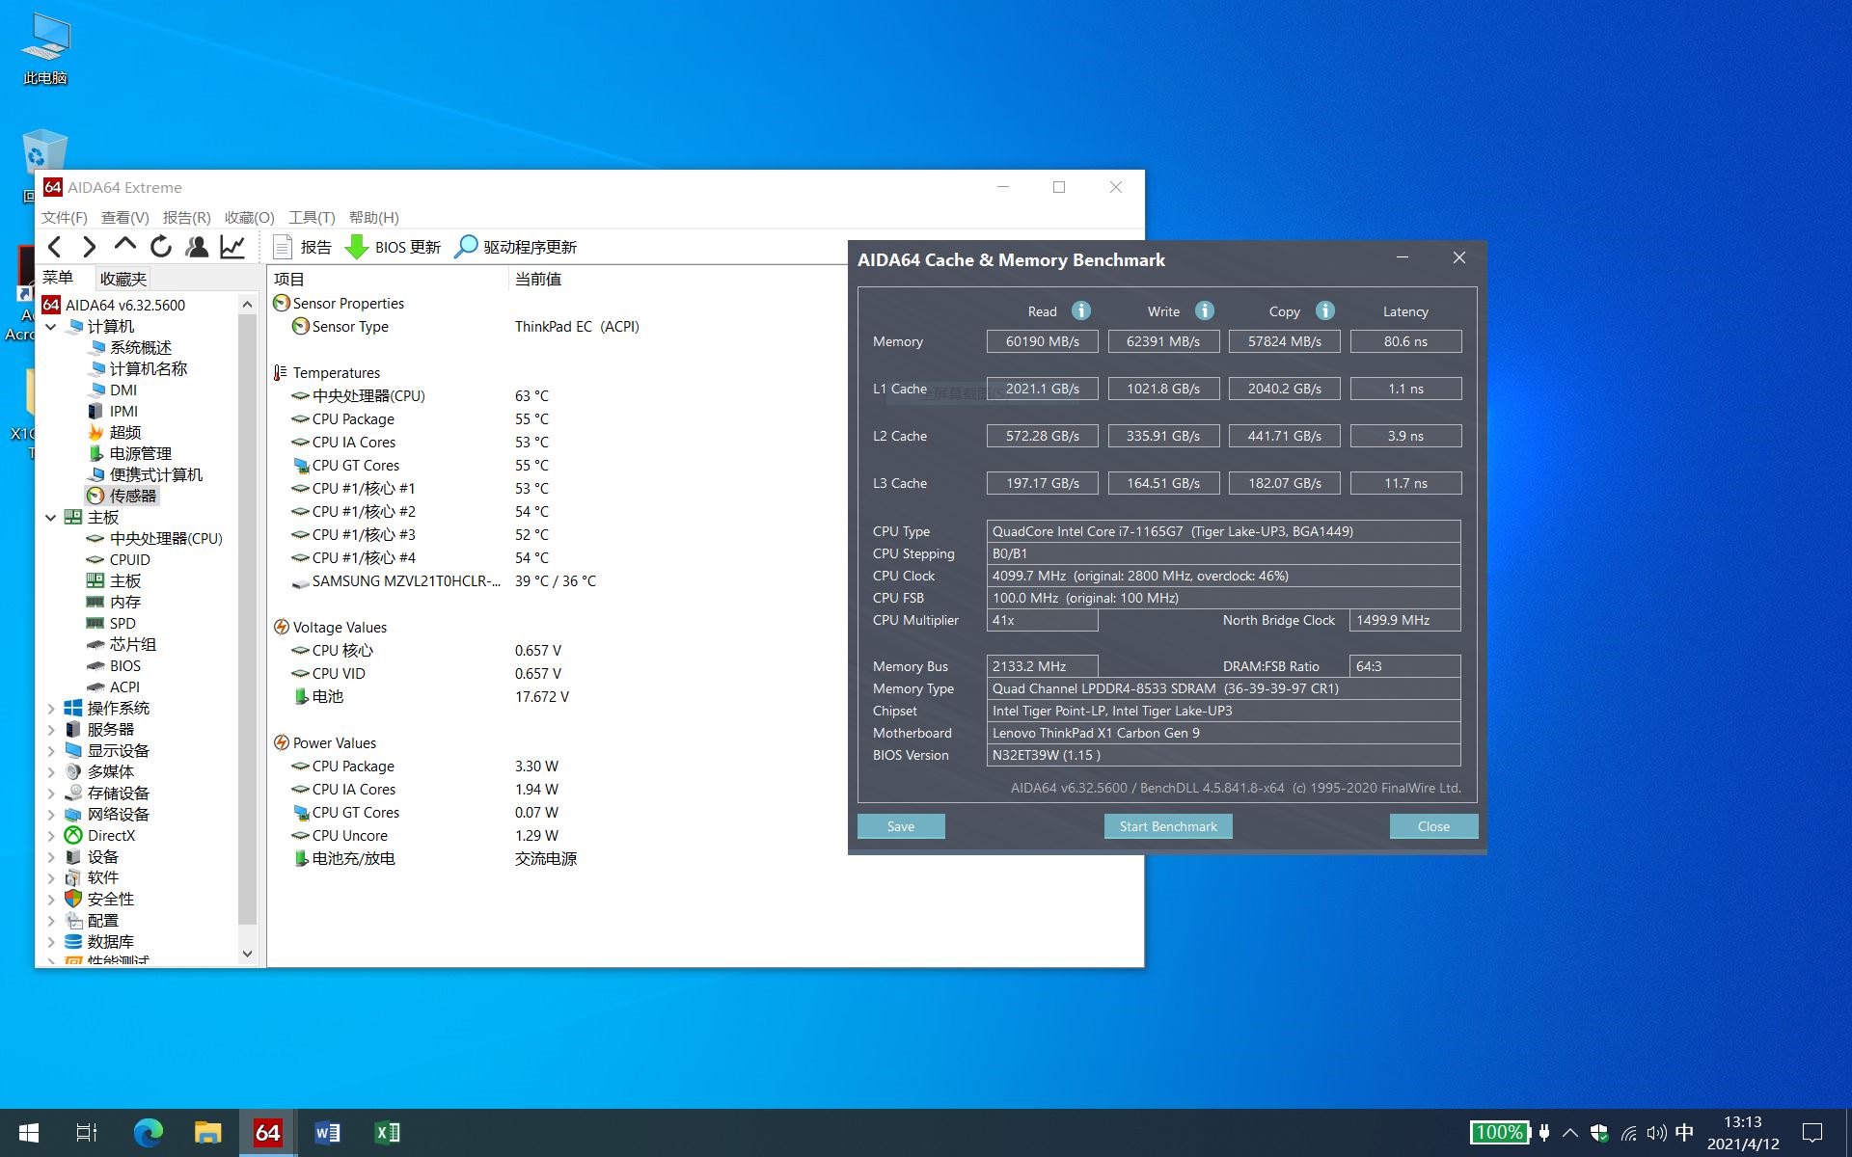
Task: Expand the 网络设备 tree node
Action: tap(51, 815)
